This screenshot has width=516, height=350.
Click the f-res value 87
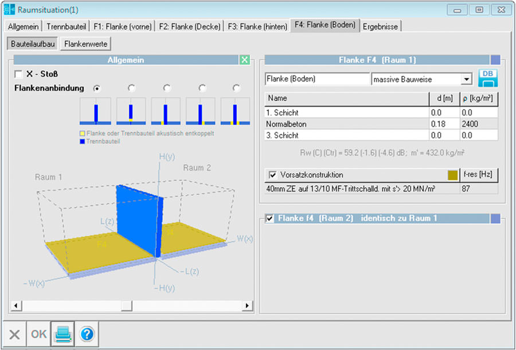click(479, 189)
